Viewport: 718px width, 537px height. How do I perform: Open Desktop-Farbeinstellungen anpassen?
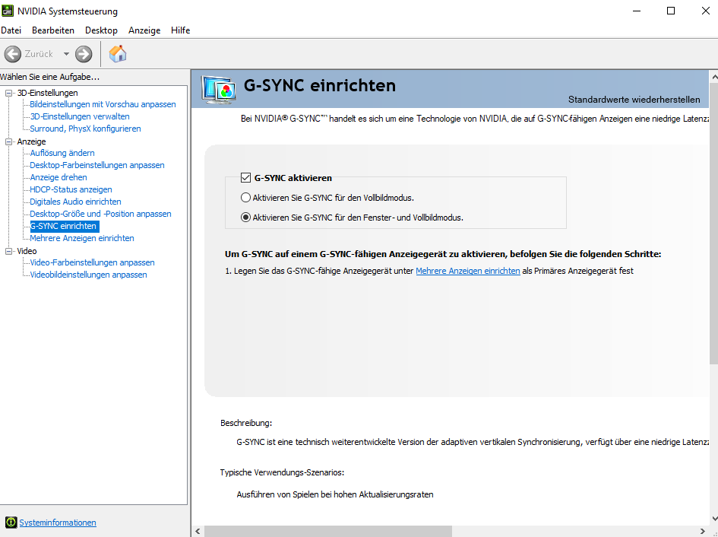pyautogui.click(x=97, y=165)
